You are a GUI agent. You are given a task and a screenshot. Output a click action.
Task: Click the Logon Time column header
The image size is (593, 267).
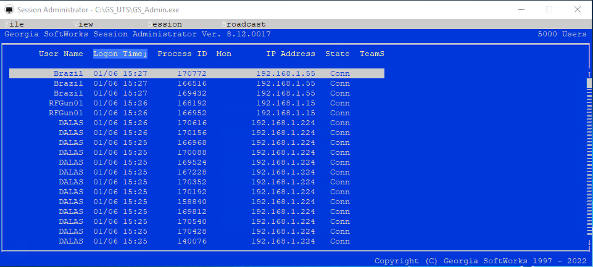point(120,54)
